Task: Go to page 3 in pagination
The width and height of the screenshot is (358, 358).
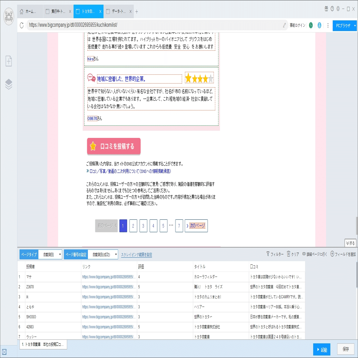Action: tap(143, 226)
